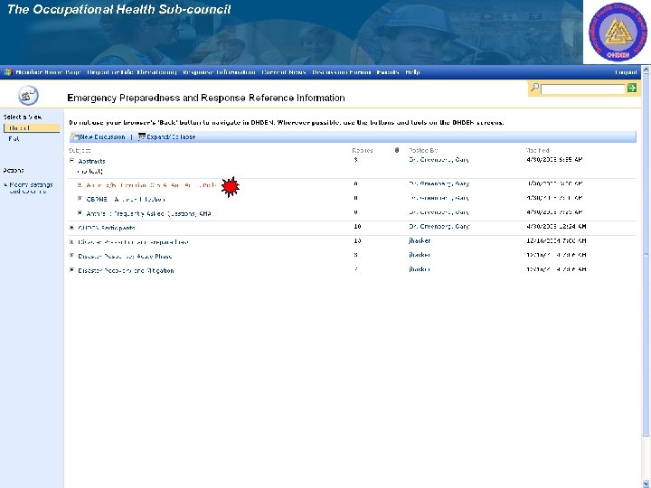Viewport: 651px width, 488px height.
Task: Click the discussion board icon beside the page title
Action: point(28,96)
